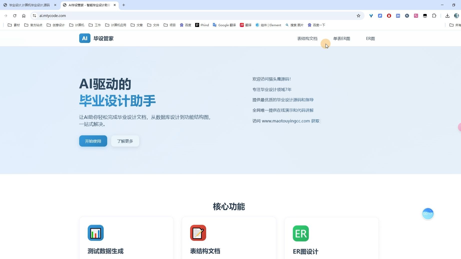Click the AI 毕设管家 logo icon
Image resolution: width=461 pixels, height=259 pixels.
pos(84,38)
